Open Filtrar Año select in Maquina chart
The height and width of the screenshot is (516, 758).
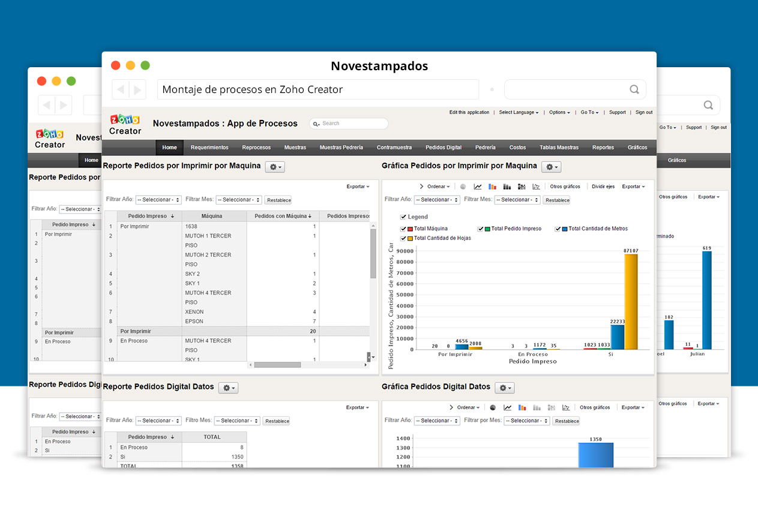[437, 200]
